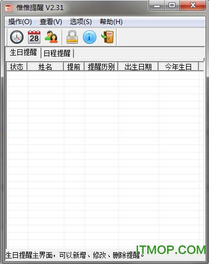Click the two-people contacts icon
Viewport: 209px width, 264px height.
(x=51, y=37)
